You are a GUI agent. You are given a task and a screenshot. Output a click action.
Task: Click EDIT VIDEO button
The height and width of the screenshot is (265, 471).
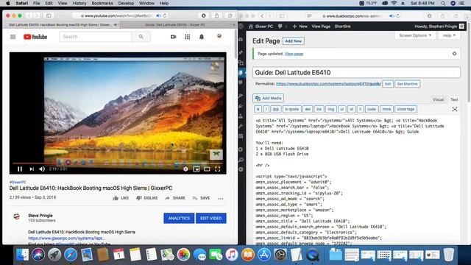[x=211, y=218]
